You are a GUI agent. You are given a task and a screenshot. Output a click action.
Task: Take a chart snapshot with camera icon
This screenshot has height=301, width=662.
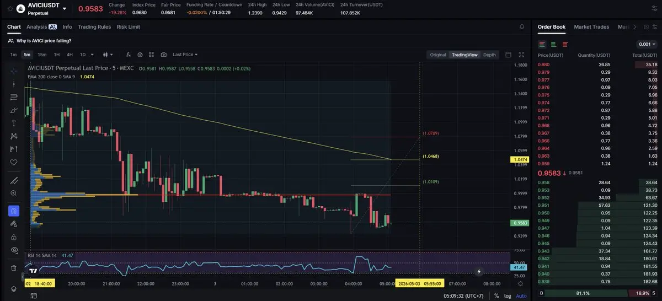click(164, 55)
